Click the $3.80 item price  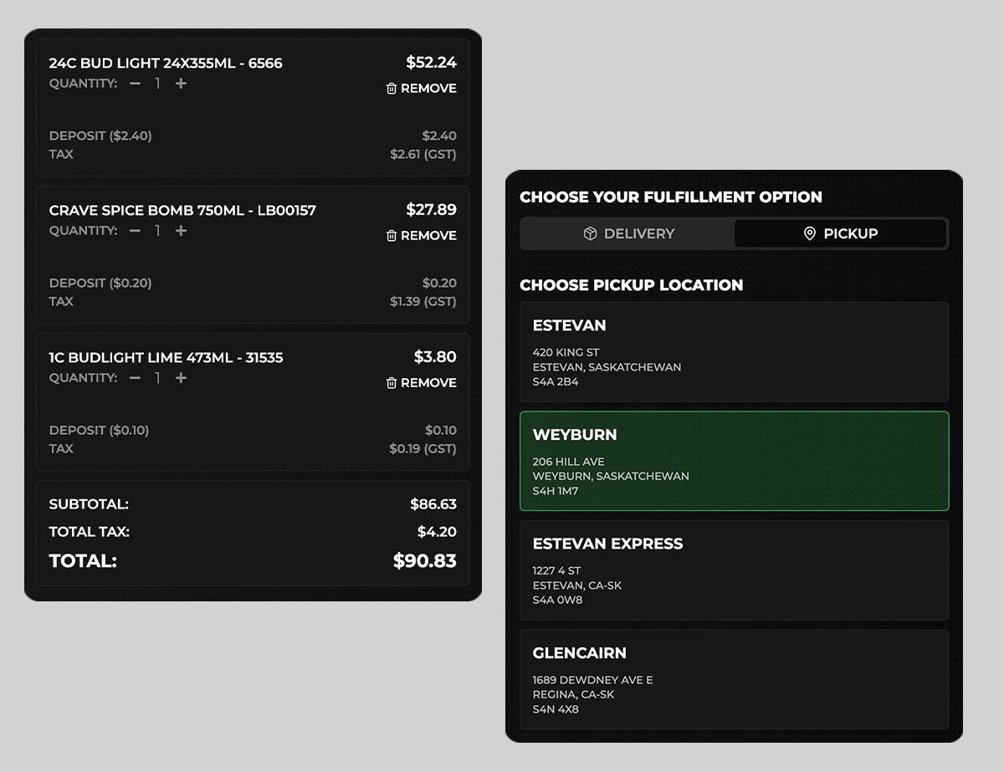(435, 357)
